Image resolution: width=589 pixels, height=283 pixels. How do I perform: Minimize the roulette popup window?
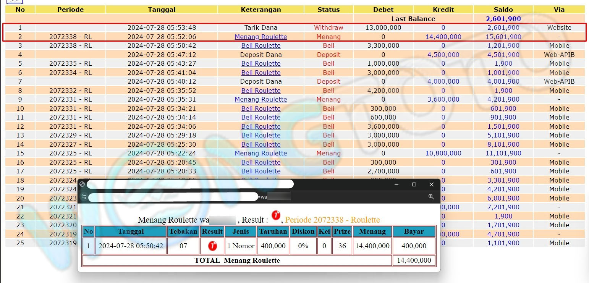(396, 184)
